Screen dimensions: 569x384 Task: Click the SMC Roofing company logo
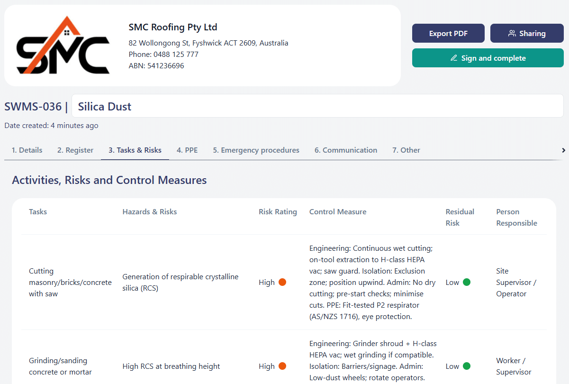tap(63, 46)
